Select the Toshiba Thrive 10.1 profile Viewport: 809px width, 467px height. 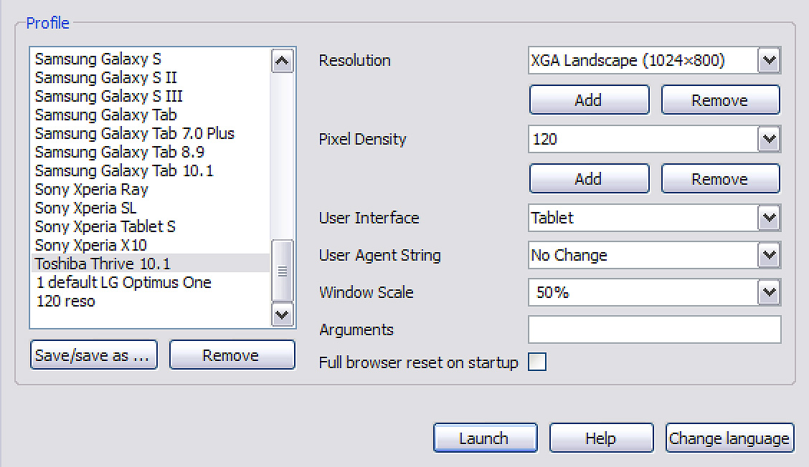point(151,264)
